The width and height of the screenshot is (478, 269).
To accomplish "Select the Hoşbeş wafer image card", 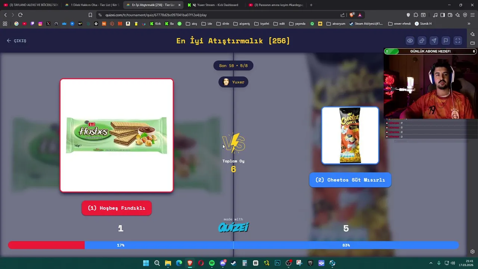I will (117, 135).
